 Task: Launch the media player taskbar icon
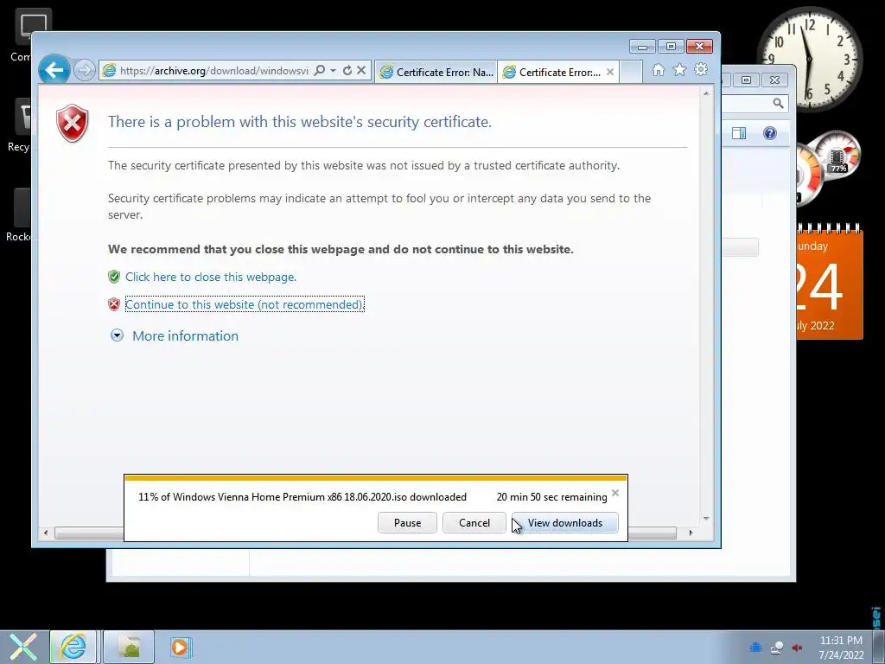pyautogui.click(x=181, y=647)
